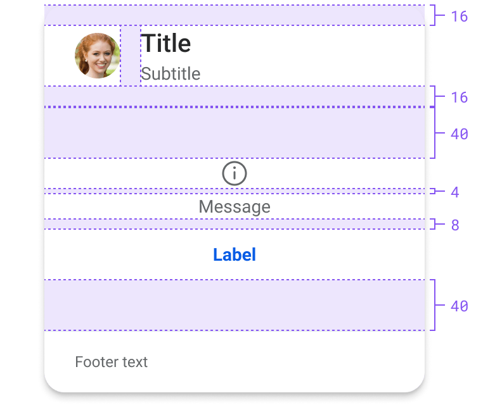Click the purple gap between avatar and Title
502x405 pixels.
pos(131,56)
